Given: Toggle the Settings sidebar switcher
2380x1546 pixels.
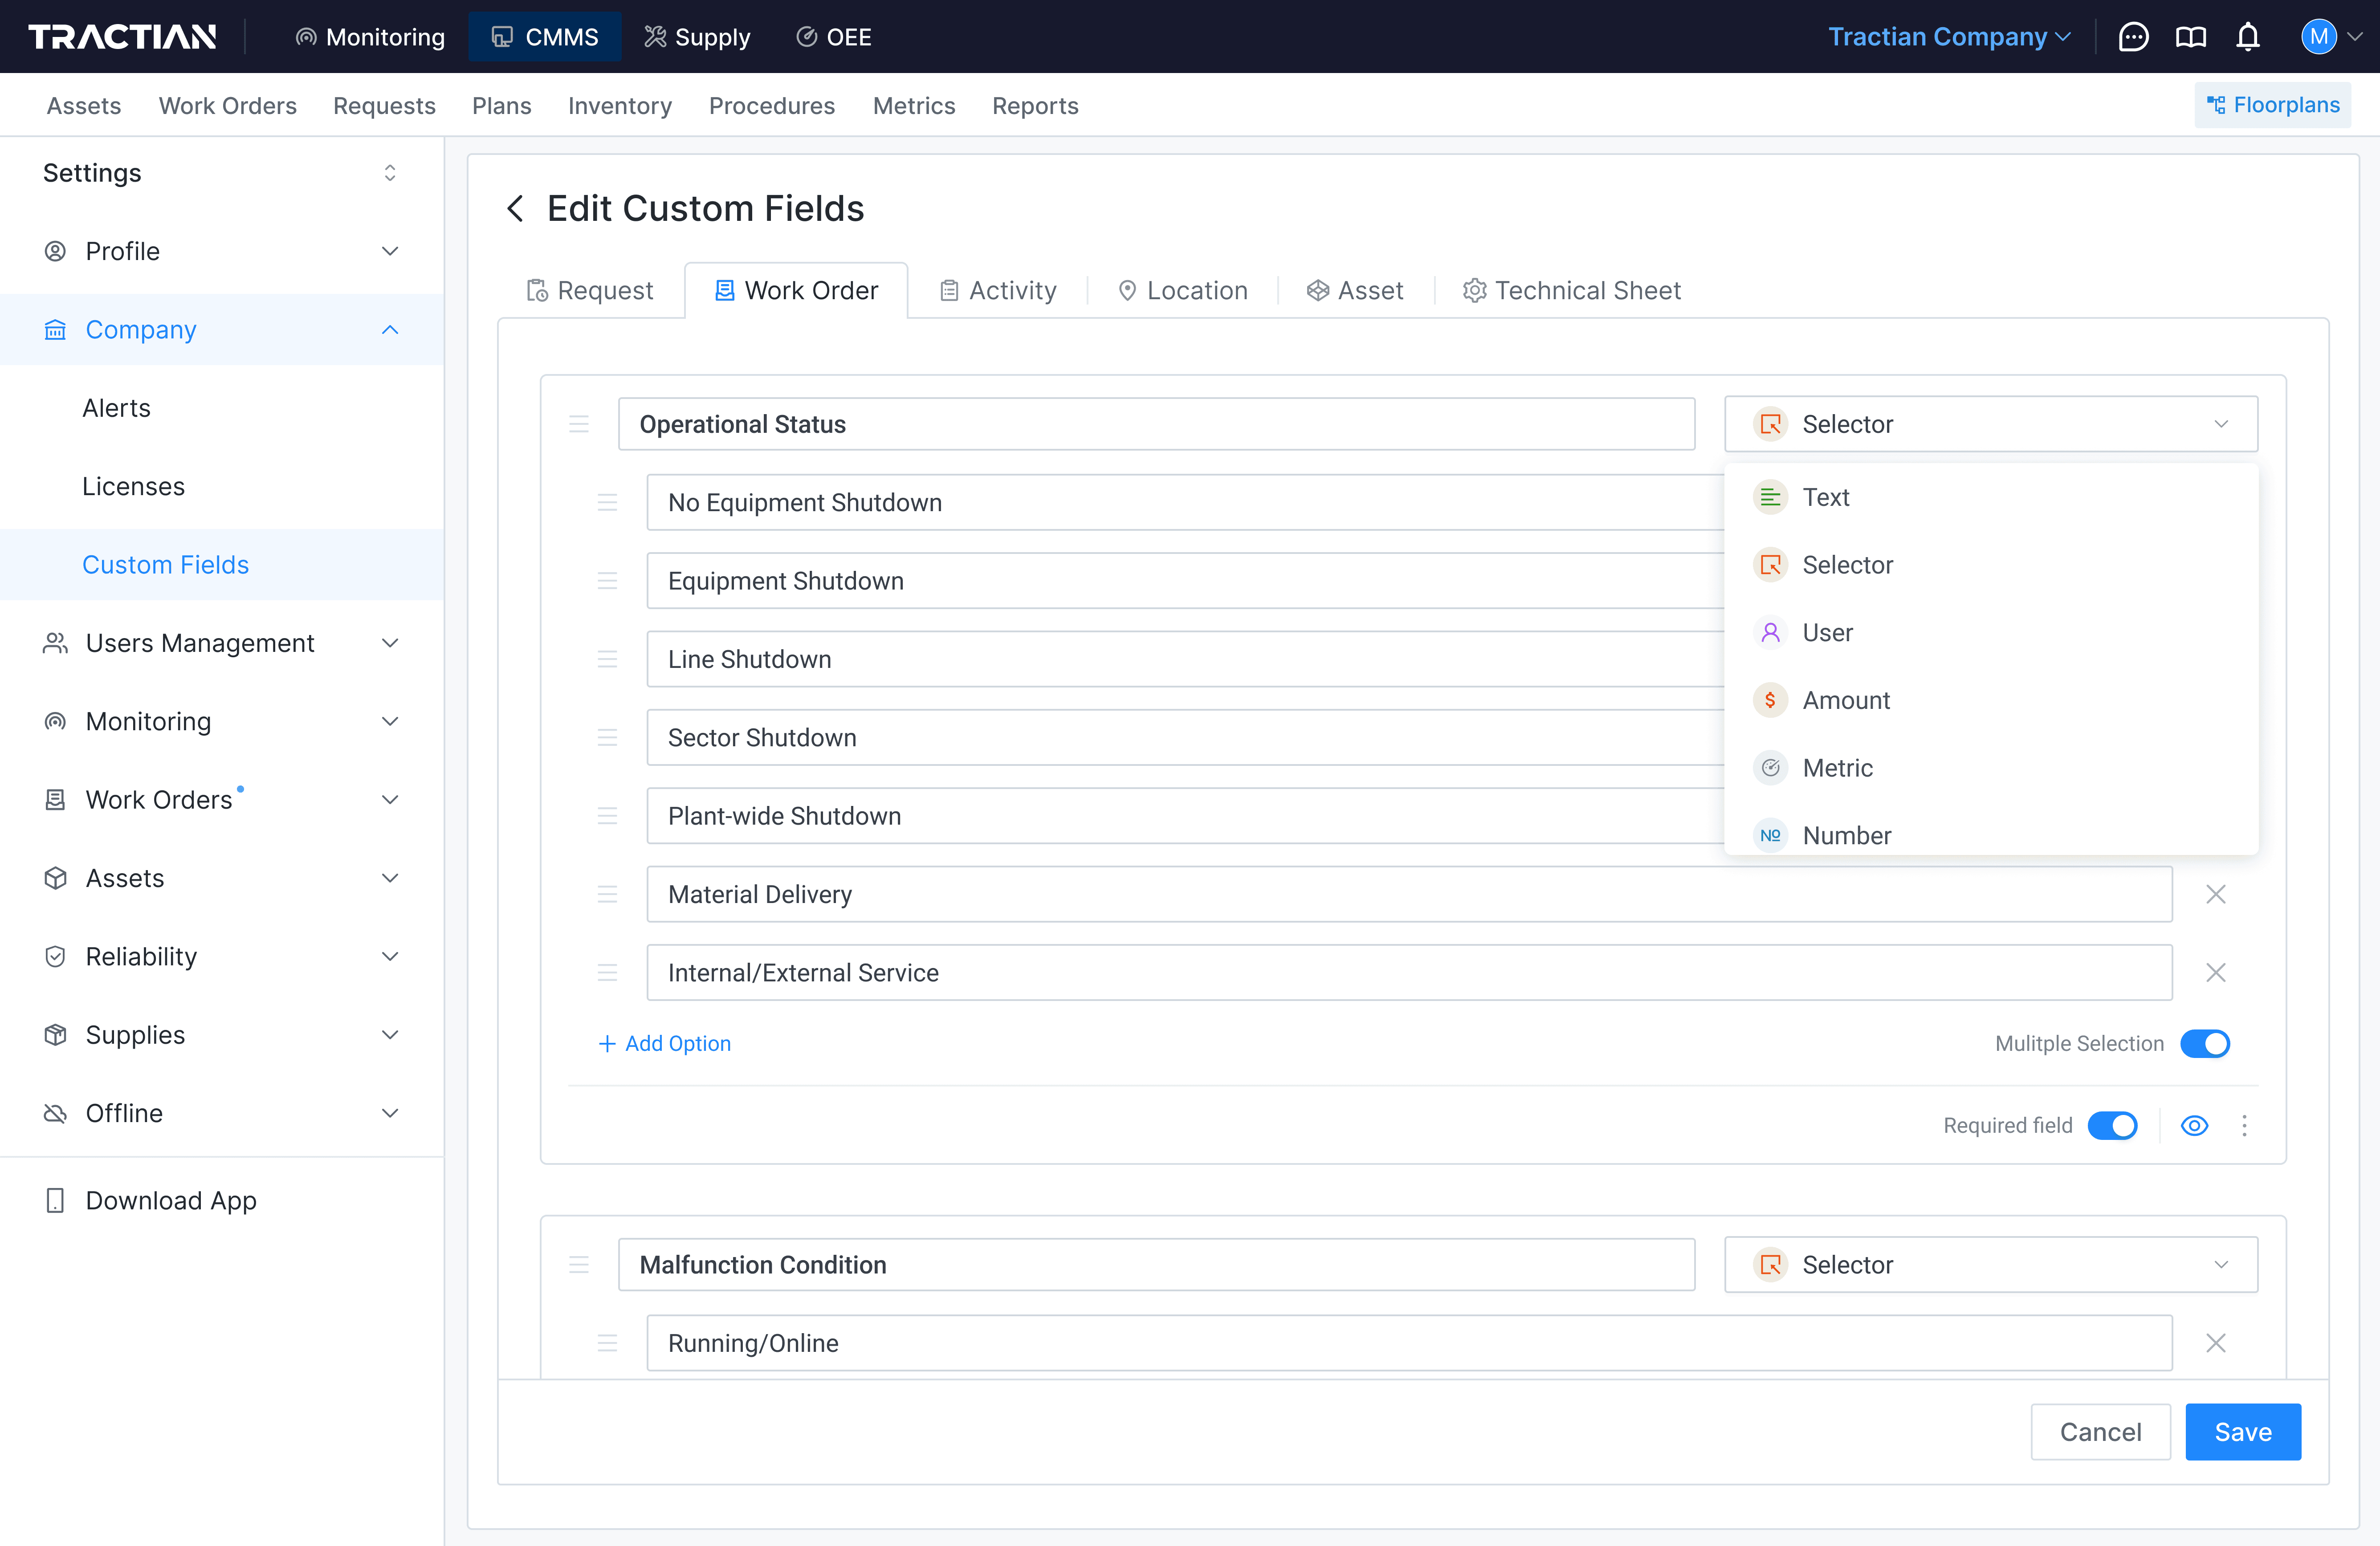Looking at the screenshot, I should 390,173.
